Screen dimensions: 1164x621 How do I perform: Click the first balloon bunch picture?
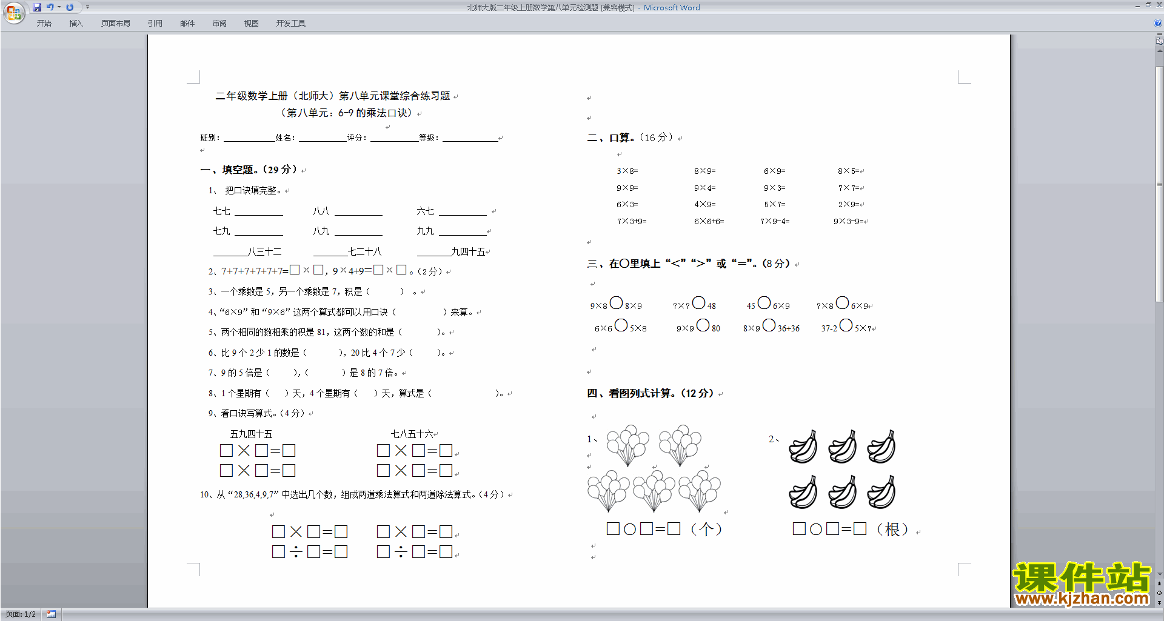[x=628, y=445]
